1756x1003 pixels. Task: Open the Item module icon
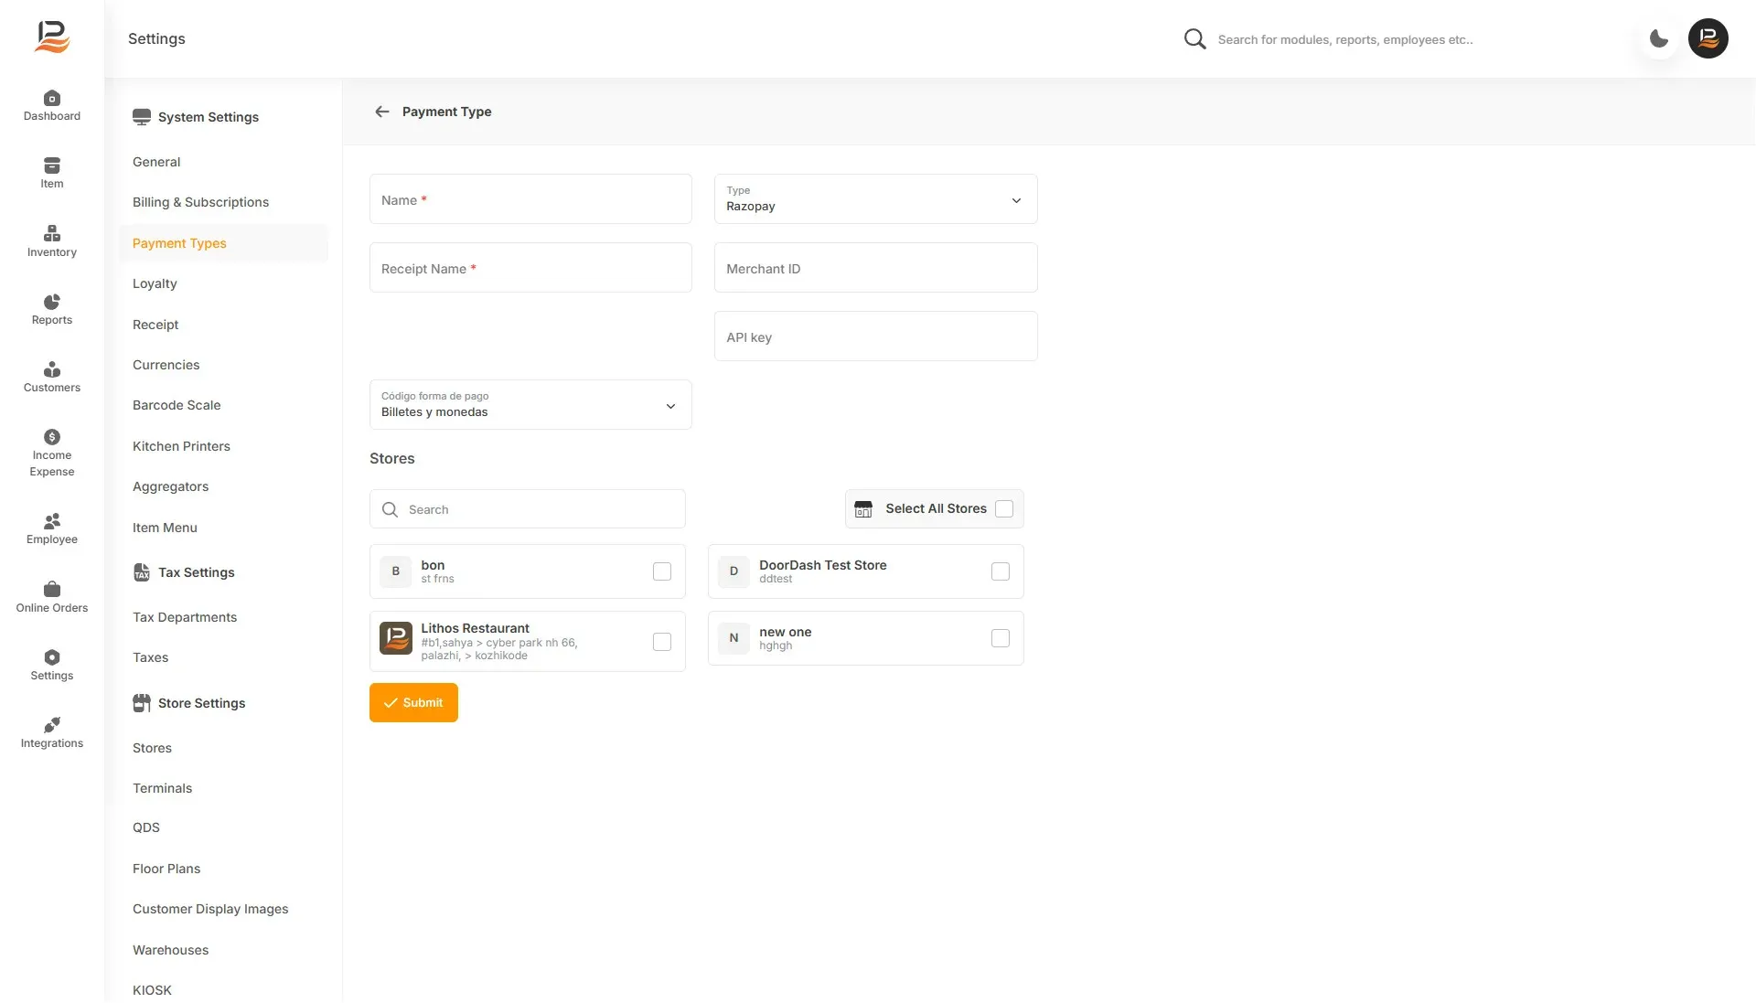click(52, 165)
